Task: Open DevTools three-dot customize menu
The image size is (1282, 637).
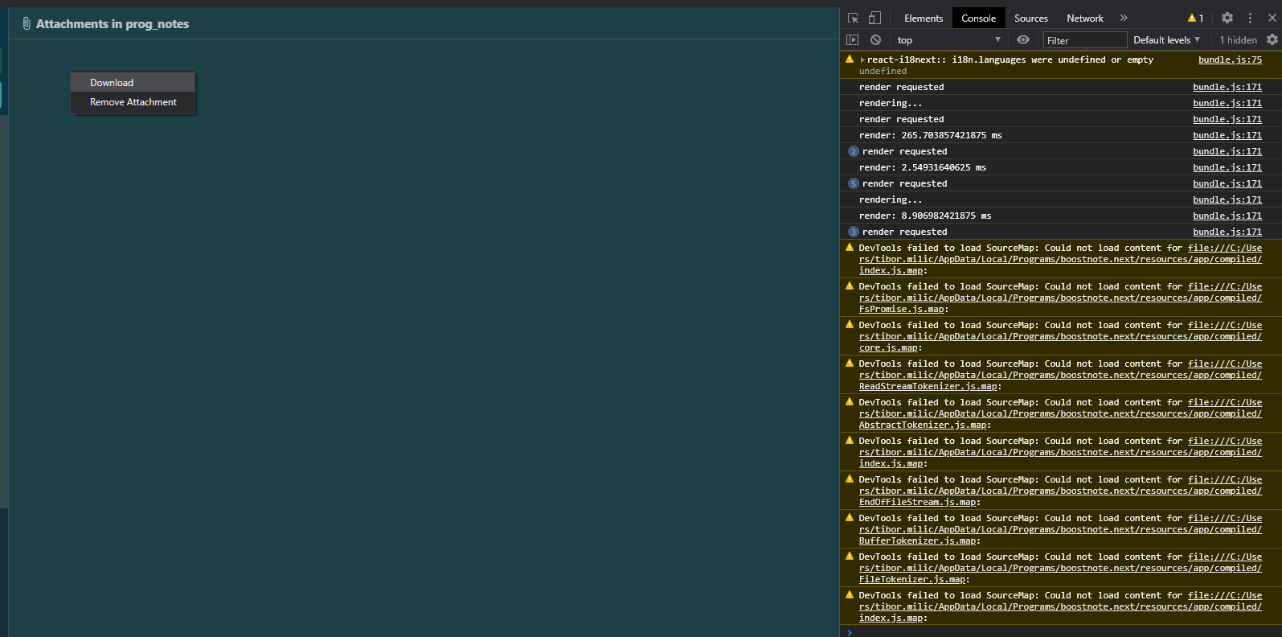Action: 1250,18
